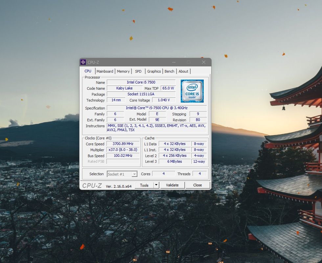Click the Intel Core i5 inside logo
Screen dimensions: 322x263
coord(192,91)
